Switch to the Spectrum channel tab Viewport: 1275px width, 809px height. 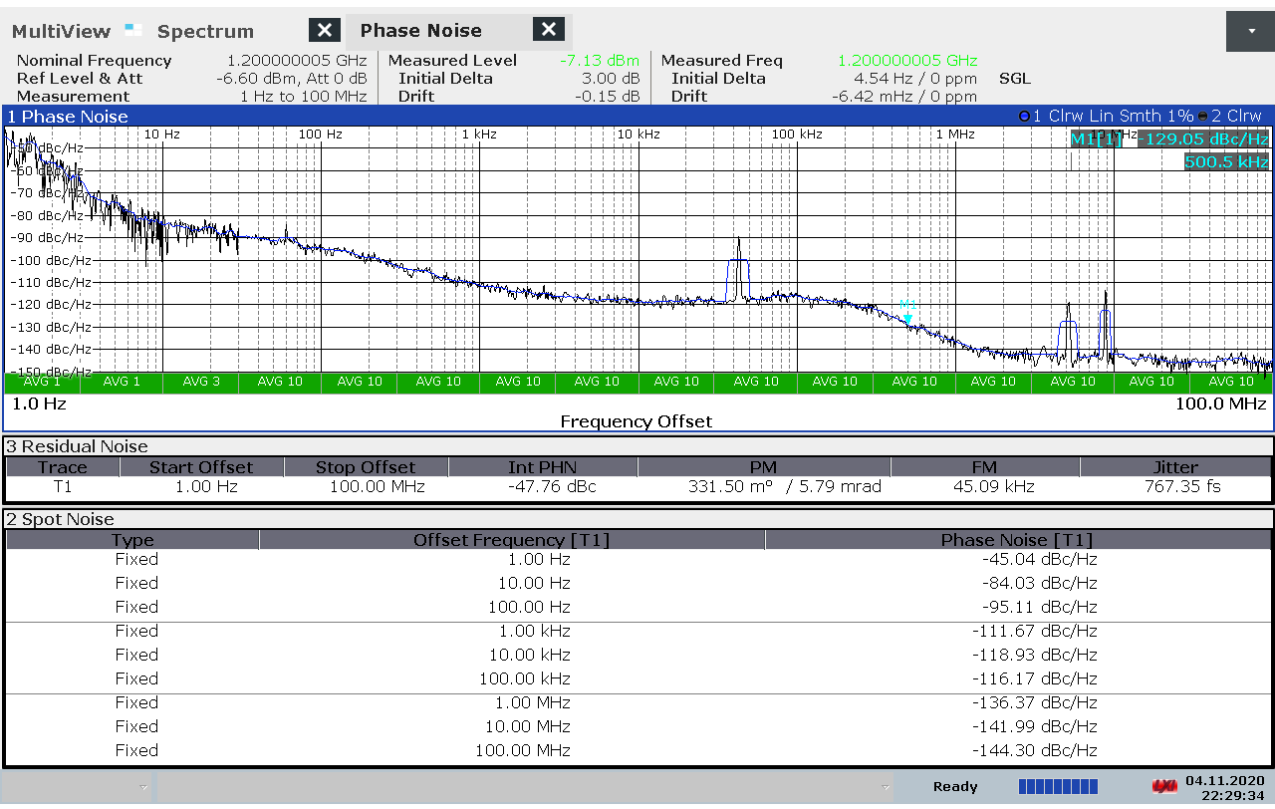click(x=205, y=31)
